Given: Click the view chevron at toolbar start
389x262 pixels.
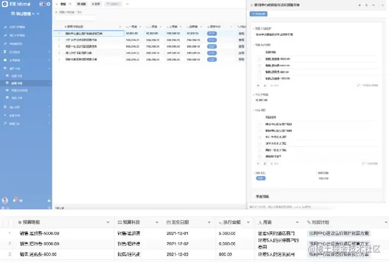Looking at the screenshot, I should [57, 4].
